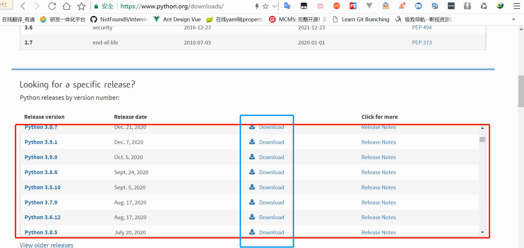Click the address bar URL field
524x248 pixels.
point(172,6)
